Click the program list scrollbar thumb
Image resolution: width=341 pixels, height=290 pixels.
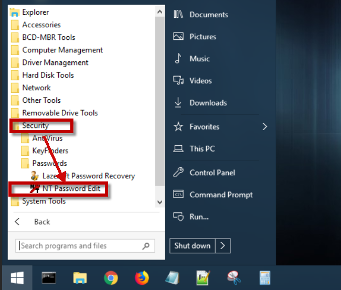pyautogui.click(x=160, y=101)
